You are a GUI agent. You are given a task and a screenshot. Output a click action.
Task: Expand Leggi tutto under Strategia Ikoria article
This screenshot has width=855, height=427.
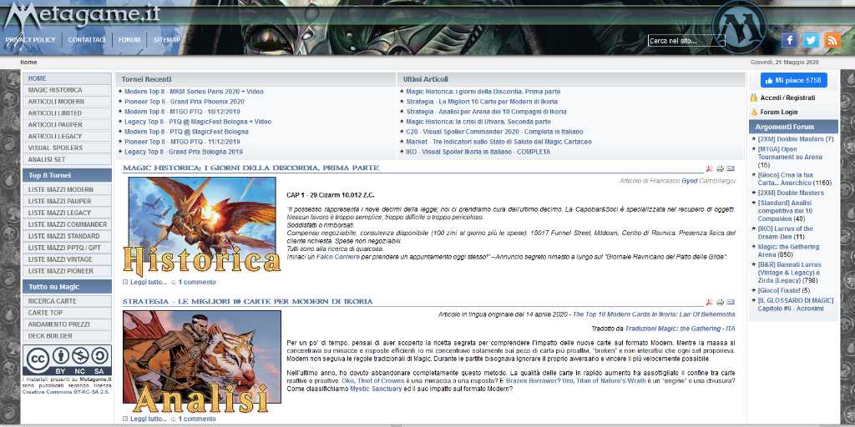149,419
